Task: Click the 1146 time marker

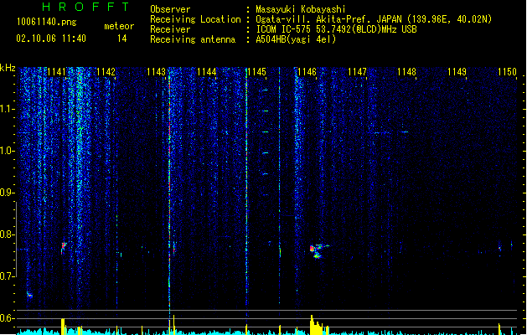Action: [x=307, y=72]
